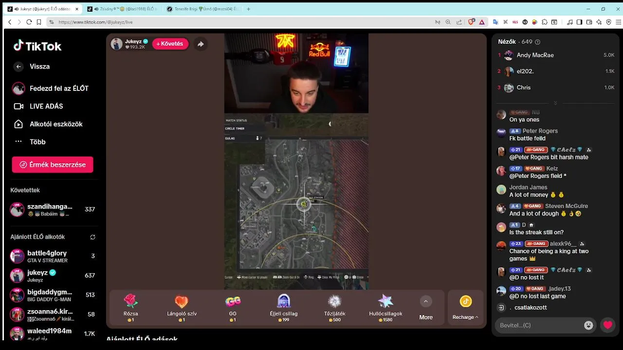Click .jadey.13 chat username
The width and height of the screenshot is (623, 350).
(559, 289)
